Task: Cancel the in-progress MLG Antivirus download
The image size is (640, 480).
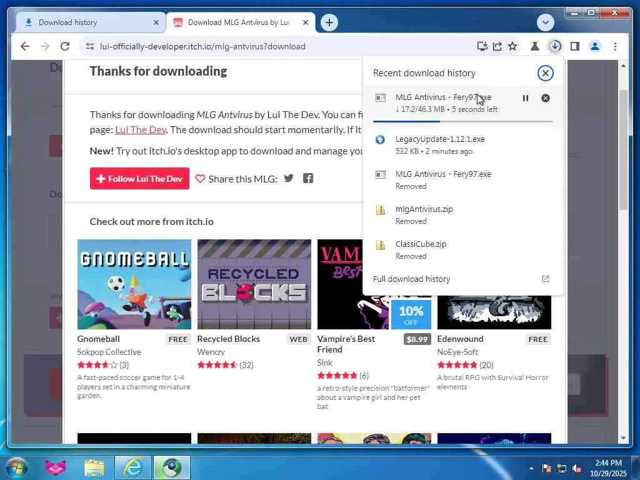Action: tap(545, 98)
